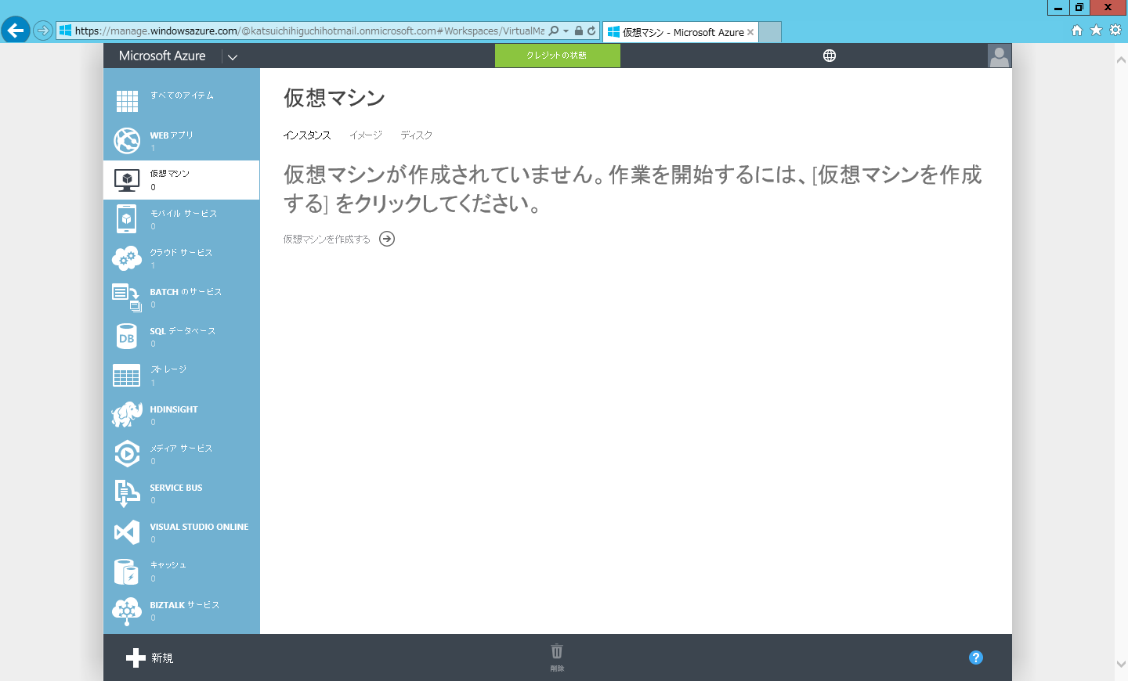Switch to the インスタンス tab
Image resolution: width=1128 pixels, height=681 pixels.
pyautogui.click(x=307, y=135)
